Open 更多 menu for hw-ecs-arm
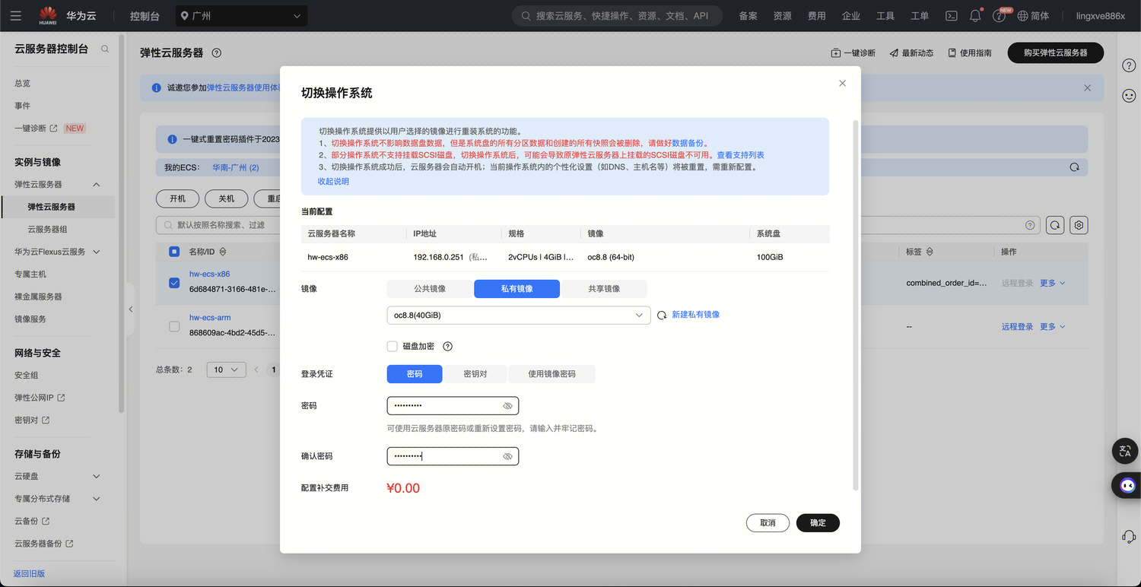Screen dimensions: 1141x587 pyautogui.click(x=1053, y=327)
